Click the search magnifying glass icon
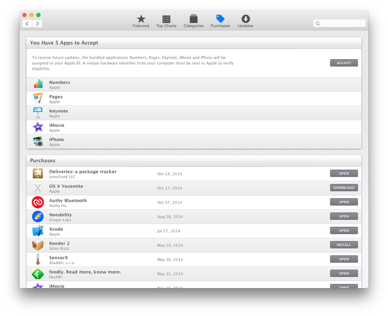 tap(318, 23)
